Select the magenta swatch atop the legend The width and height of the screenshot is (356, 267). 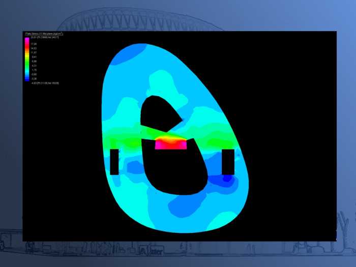coord(27,40)
